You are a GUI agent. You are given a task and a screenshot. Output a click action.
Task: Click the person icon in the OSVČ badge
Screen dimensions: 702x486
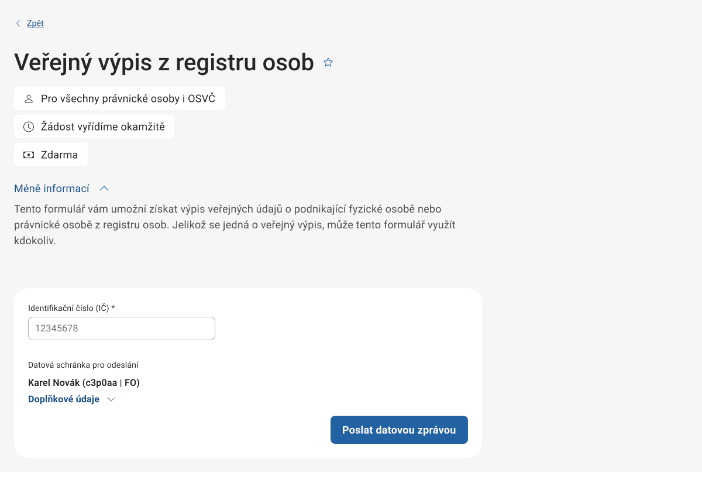[28, 98]
